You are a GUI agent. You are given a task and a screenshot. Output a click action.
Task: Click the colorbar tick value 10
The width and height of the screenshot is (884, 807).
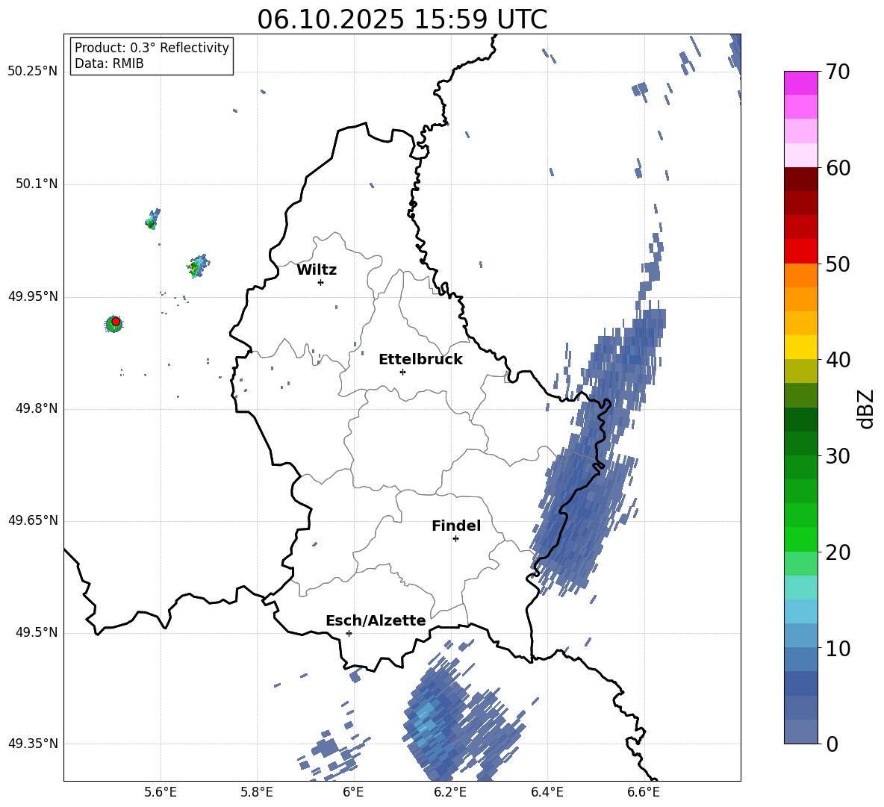(838, 649)
